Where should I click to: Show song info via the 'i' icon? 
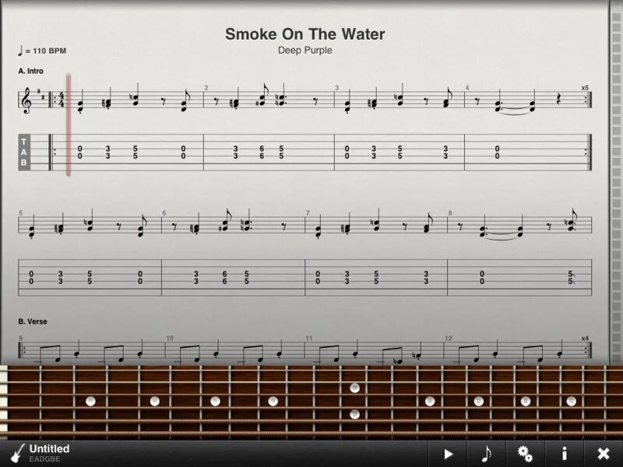coord(564,454)
